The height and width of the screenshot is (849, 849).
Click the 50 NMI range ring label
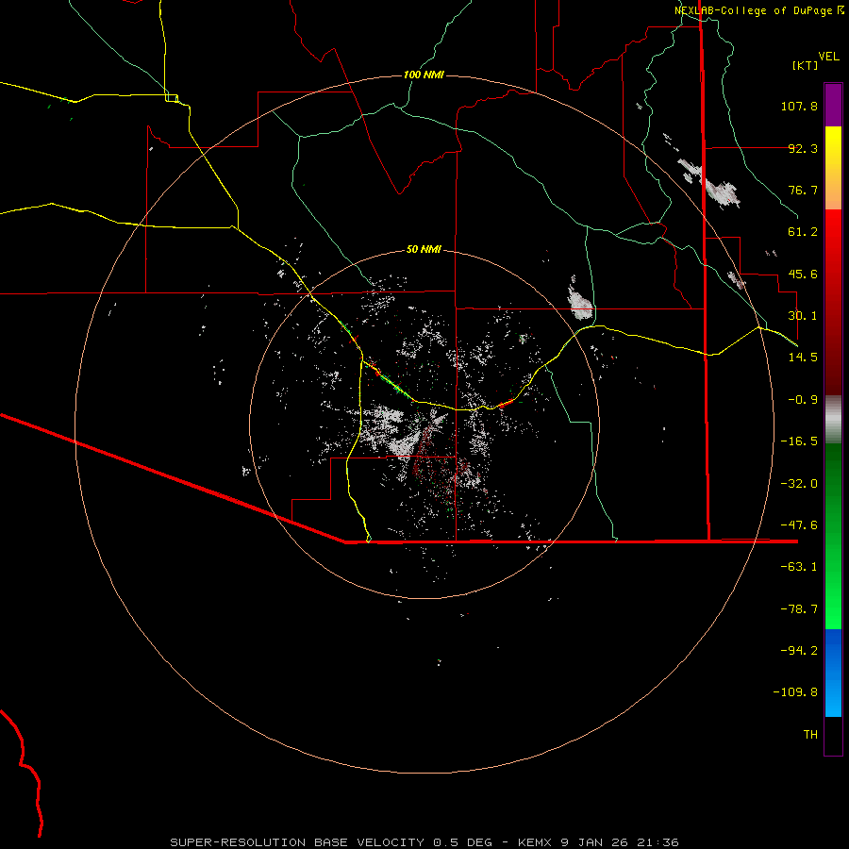[424, 250]
